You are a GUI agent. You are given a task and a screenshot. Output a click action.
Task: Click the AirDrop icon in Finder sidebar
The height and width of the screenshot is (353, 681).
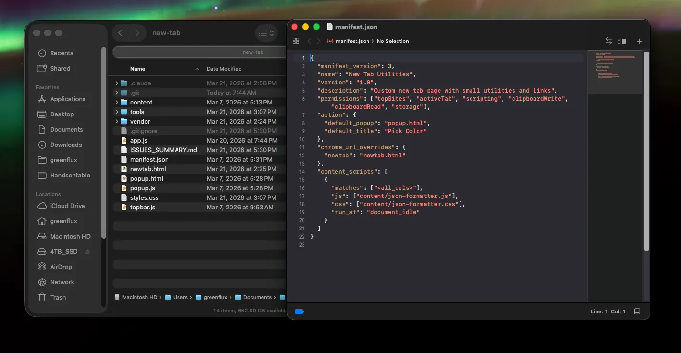(x=42, y=267)
